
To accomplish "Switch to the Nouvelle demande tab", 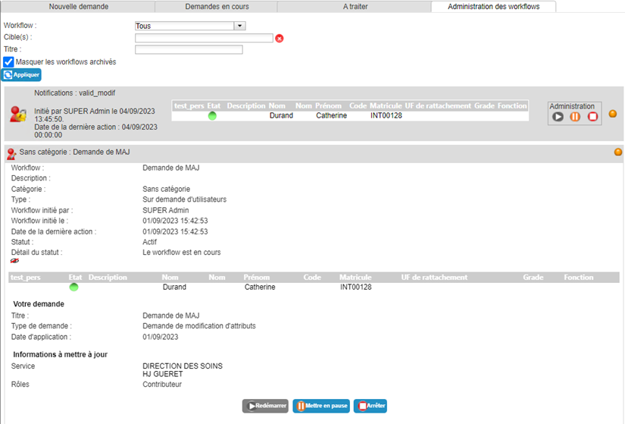I will [79, 6].
